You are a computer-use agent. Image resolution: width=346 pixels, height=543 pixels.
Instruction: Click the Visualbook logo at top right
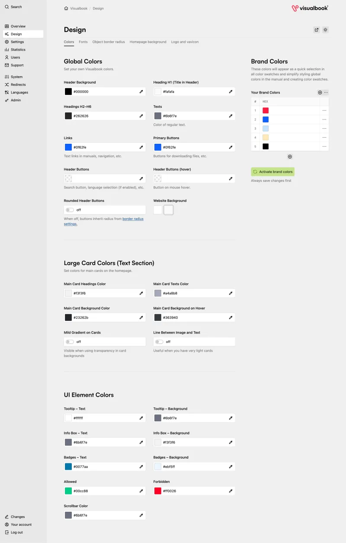click(310, 8)
